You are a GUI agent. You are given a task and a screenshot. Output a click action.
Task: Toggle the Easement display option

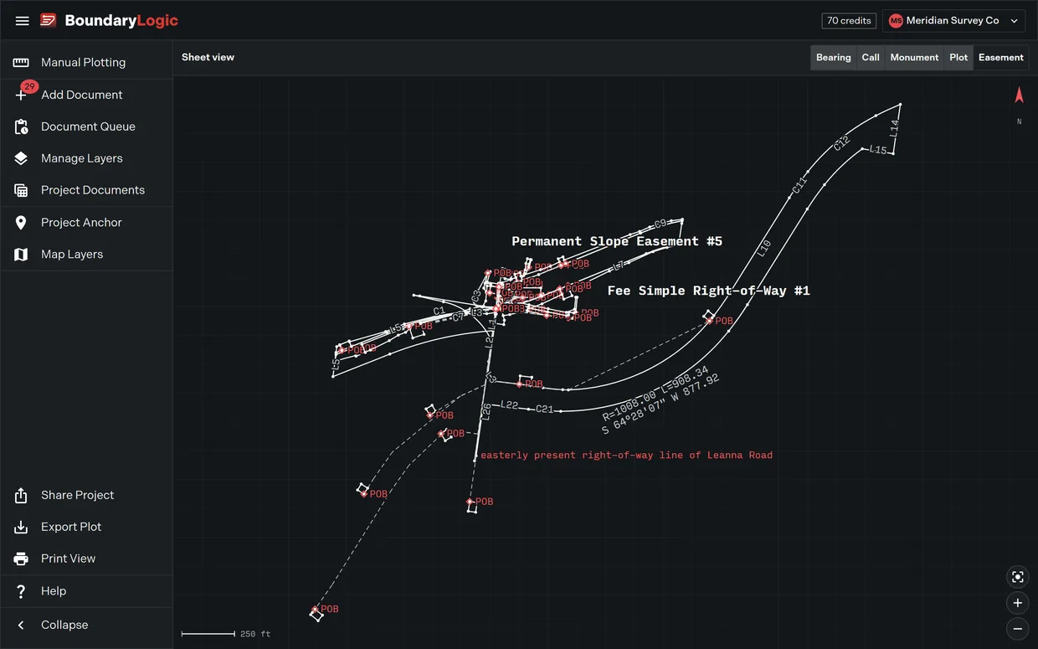(x=1001, y=58)
